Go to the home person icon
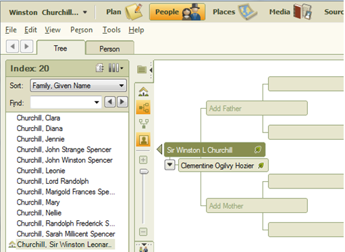Viewport: 345px width, 252px height. click(x=144, y=91)
